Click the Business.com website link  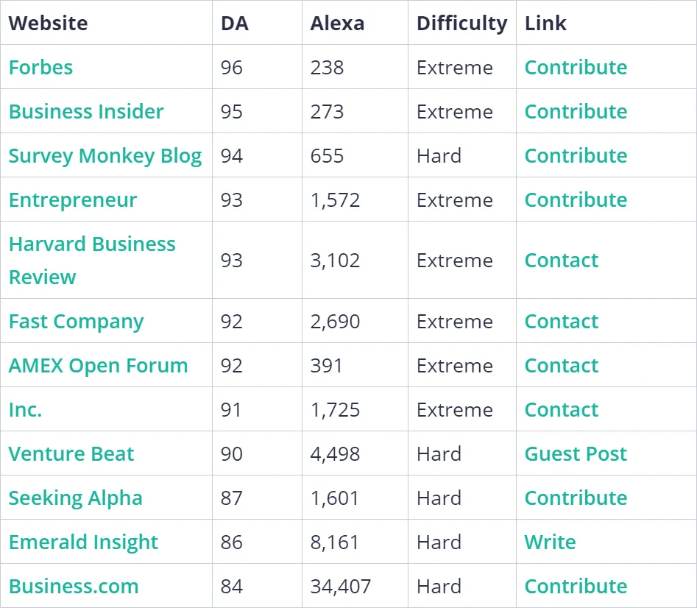tap(74, 587)
